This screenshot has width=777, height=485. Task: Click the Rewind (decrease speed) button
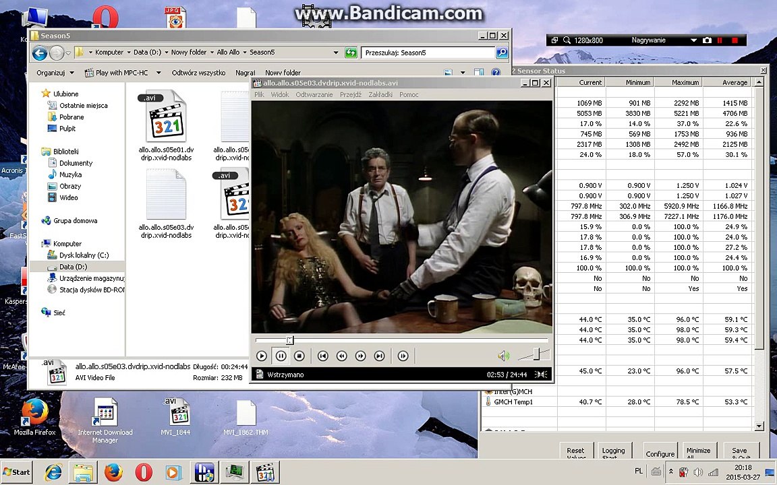point(341,356)
